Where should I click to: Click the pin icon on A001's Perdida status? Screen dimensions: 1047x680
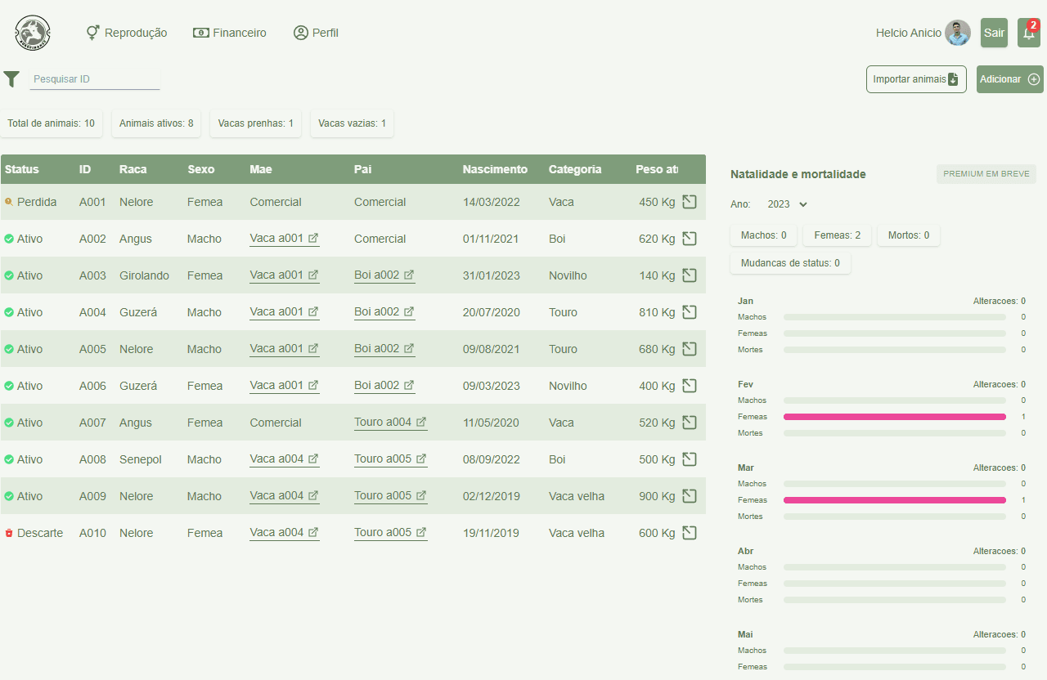9,200
